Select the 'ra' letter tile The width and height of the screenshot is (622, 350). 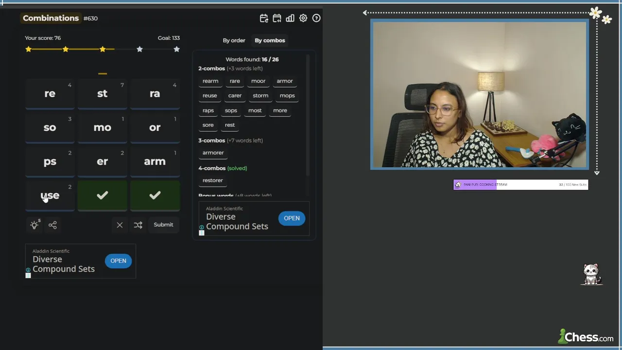pyautogui.click(x=155, y=94)
